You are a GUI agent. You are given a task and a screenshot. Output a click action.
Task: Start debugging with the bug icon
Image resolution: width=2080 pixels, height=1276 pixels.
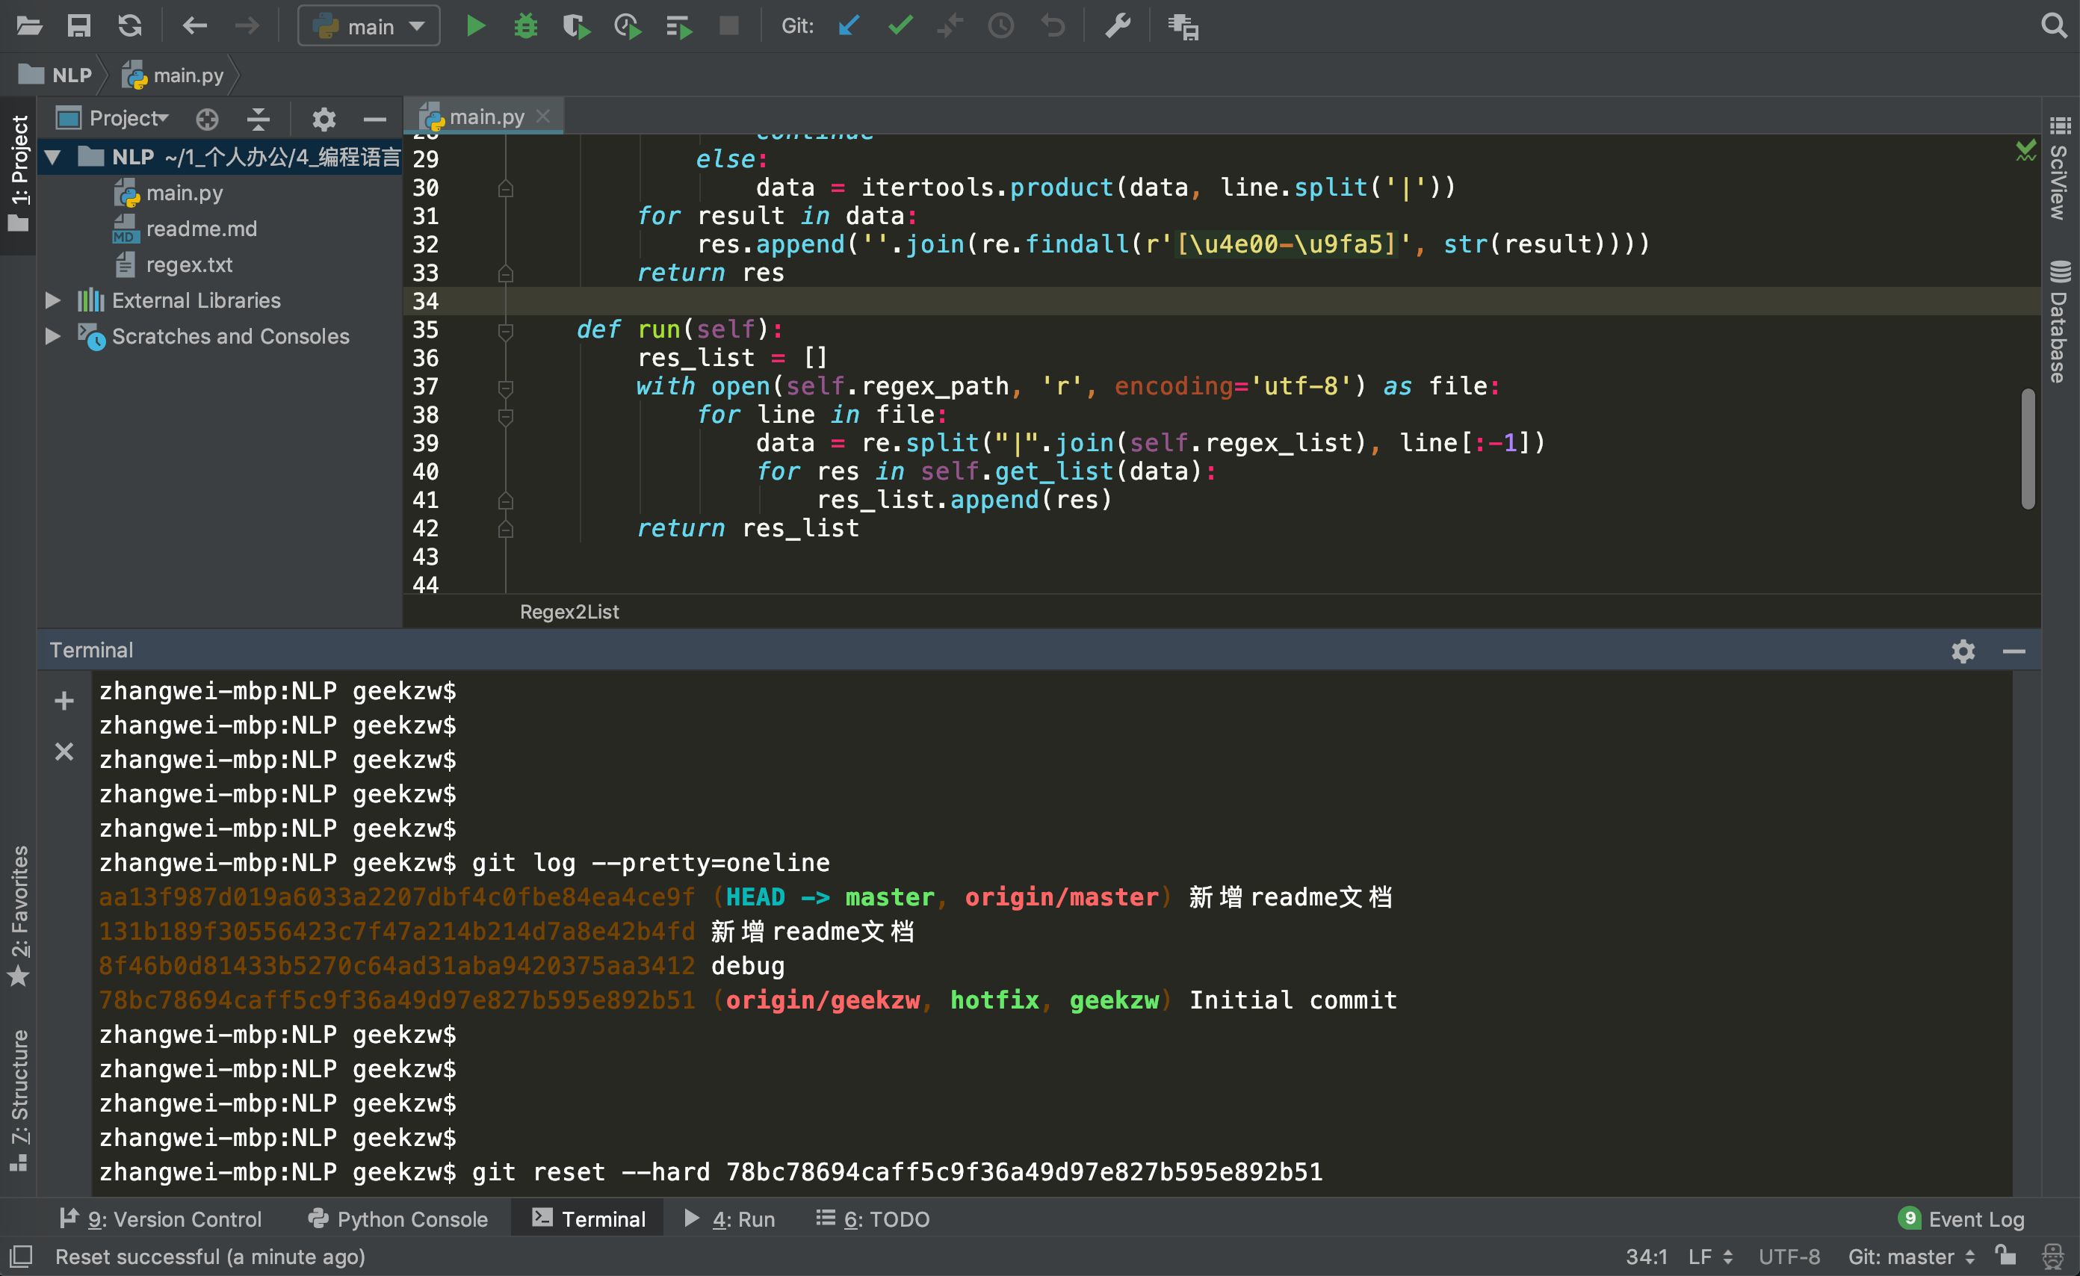pyautogui.click(x=526, y=25)
